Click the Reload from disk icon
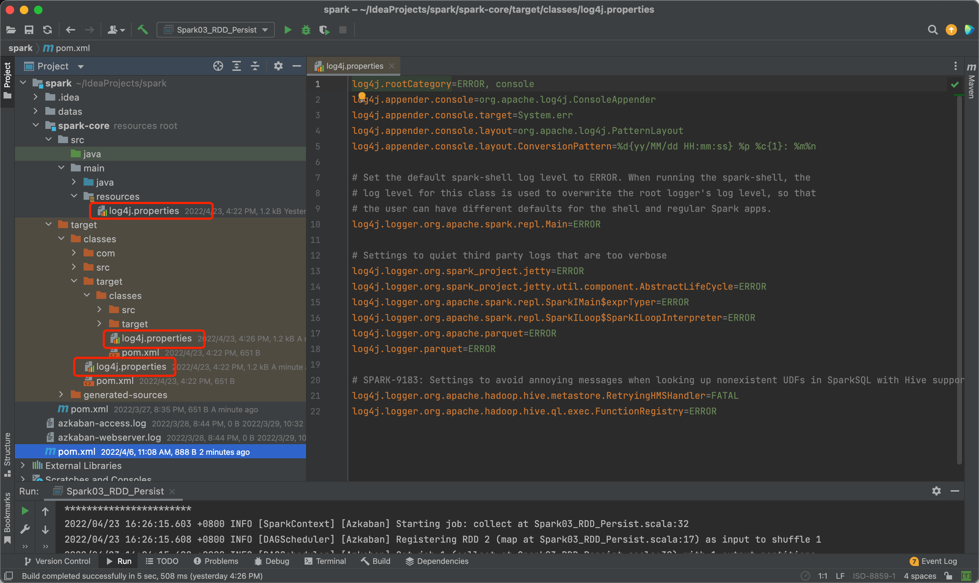Screen dimensions: 979x583 point(47,30)
